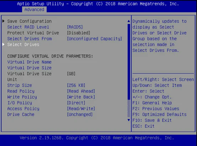Open the Drive Cache Unchanged option

pyautogui.click(x=80, y=114)
